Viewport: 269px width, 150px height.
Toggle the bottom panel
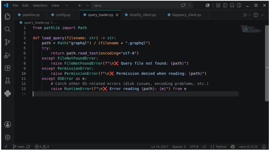(x=232, y=6)
